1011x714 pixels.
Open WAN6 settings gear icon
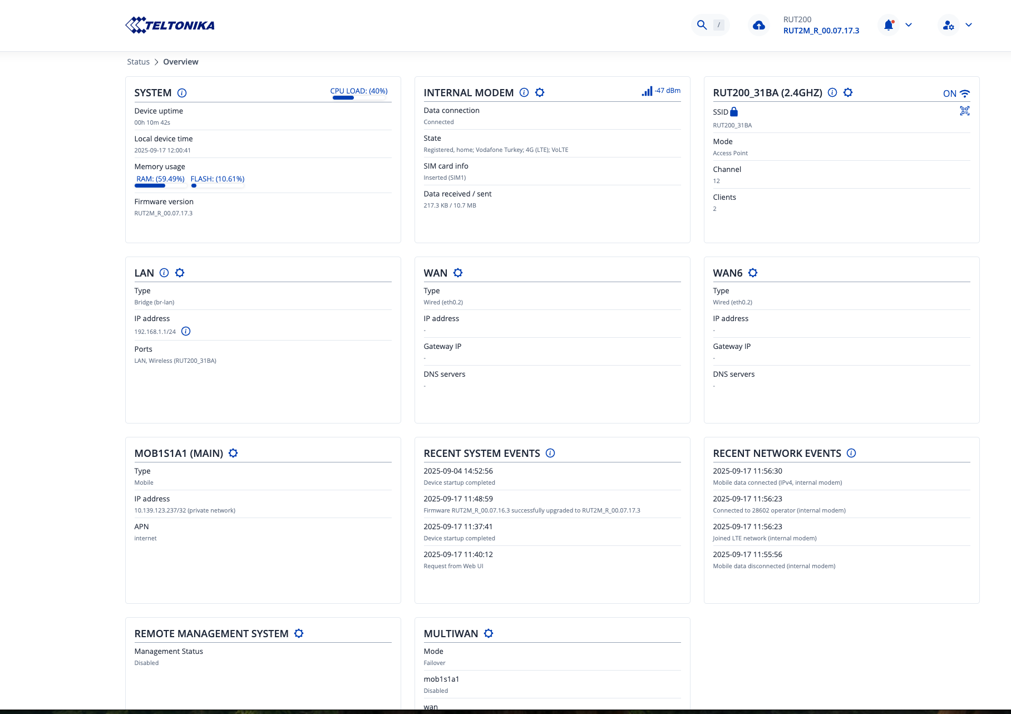(753, 273)
